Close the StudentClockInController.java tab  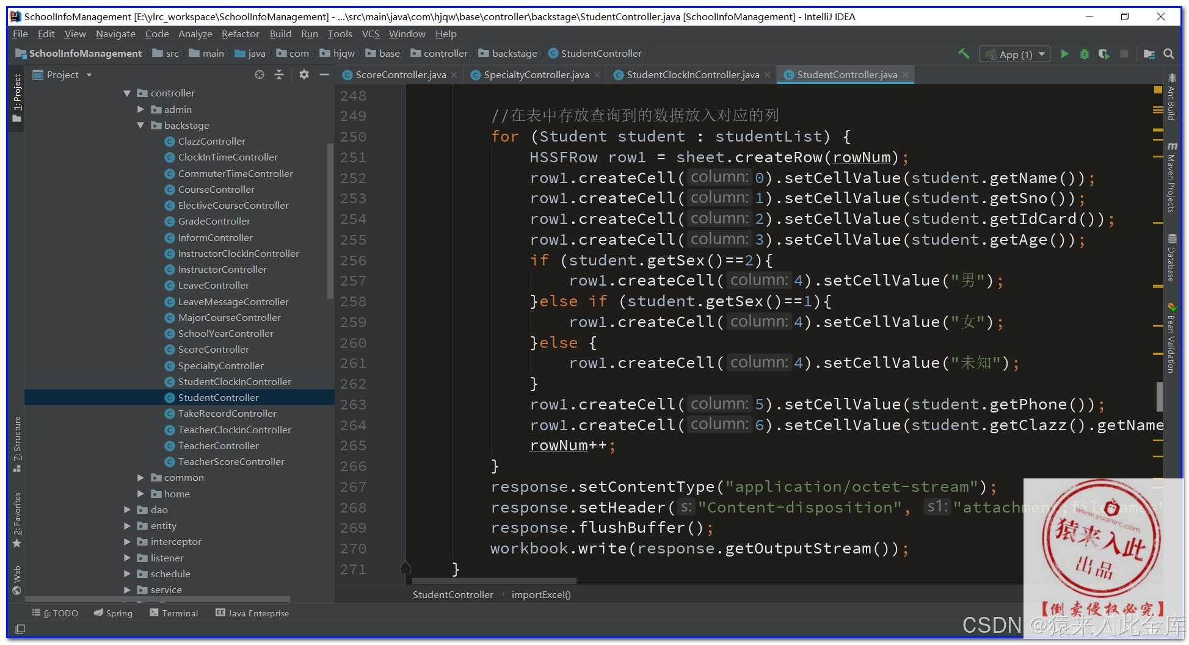coord(768,75)
